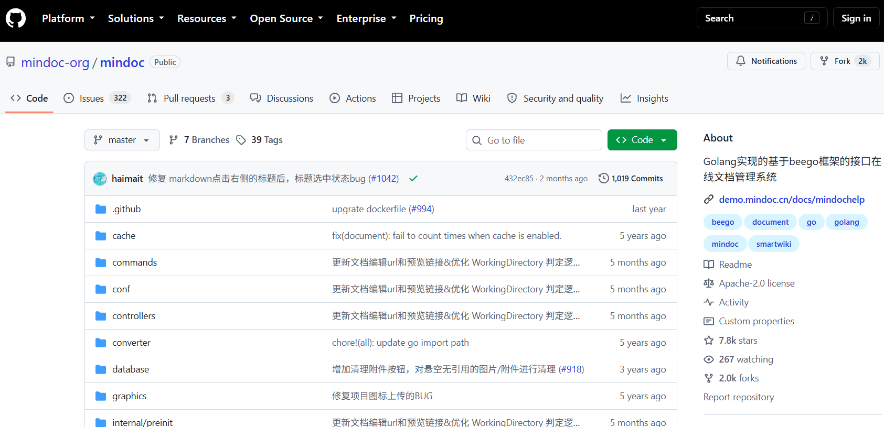Open the Enterprise dropdown
This screenshot has height=427, width=884.
[x=366, y=18]
